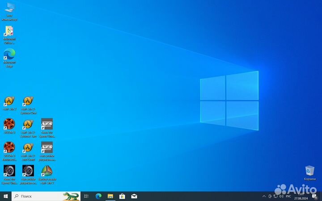
Task: Select the Корзина recycle bin icon
Action: click(309, 173)
